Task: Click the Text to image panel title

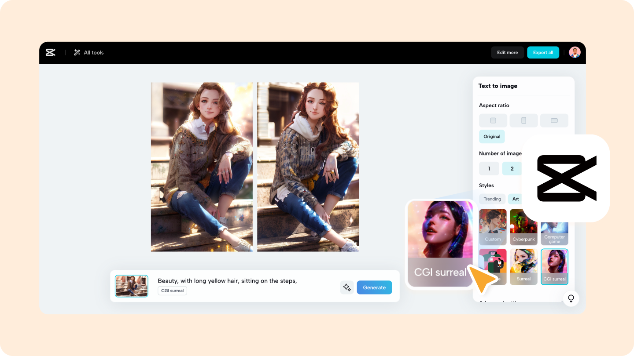Action: tap(498, 86)
